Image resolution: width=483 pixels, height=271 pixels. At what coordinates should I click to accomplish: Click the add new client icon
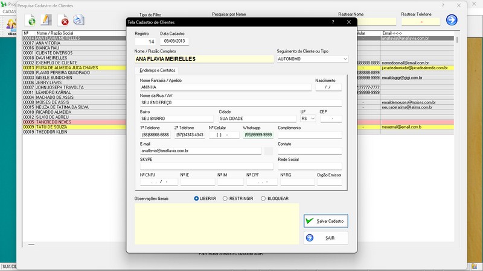coord(30,20)
